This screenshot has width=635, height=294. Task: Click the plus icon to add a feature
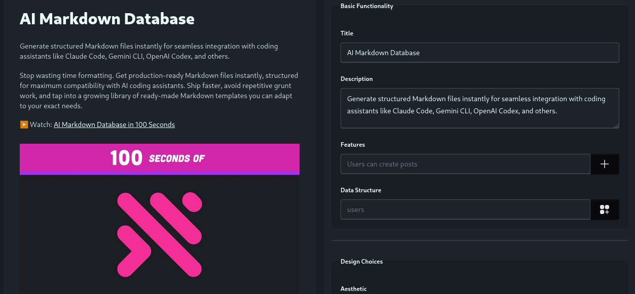coord(605,164)
